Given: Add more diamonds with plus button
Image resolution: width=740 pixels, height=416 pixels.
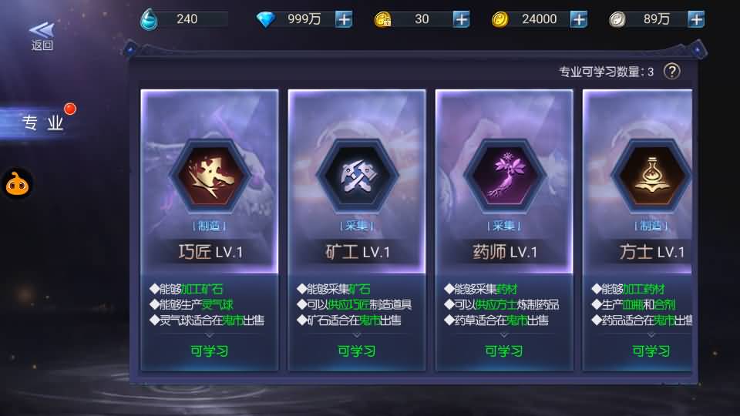Looking at the screenshot, I should (x=344, y=19).
